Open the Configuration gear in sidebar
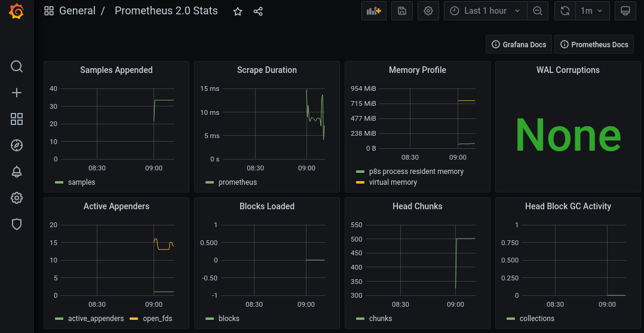Image resolution: width=644 pixels, height=333 pixels. [x=17, y=198]
